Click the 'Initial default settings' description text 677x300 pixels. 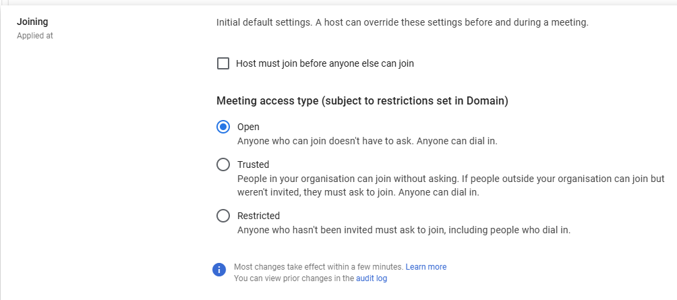(403, 22)
